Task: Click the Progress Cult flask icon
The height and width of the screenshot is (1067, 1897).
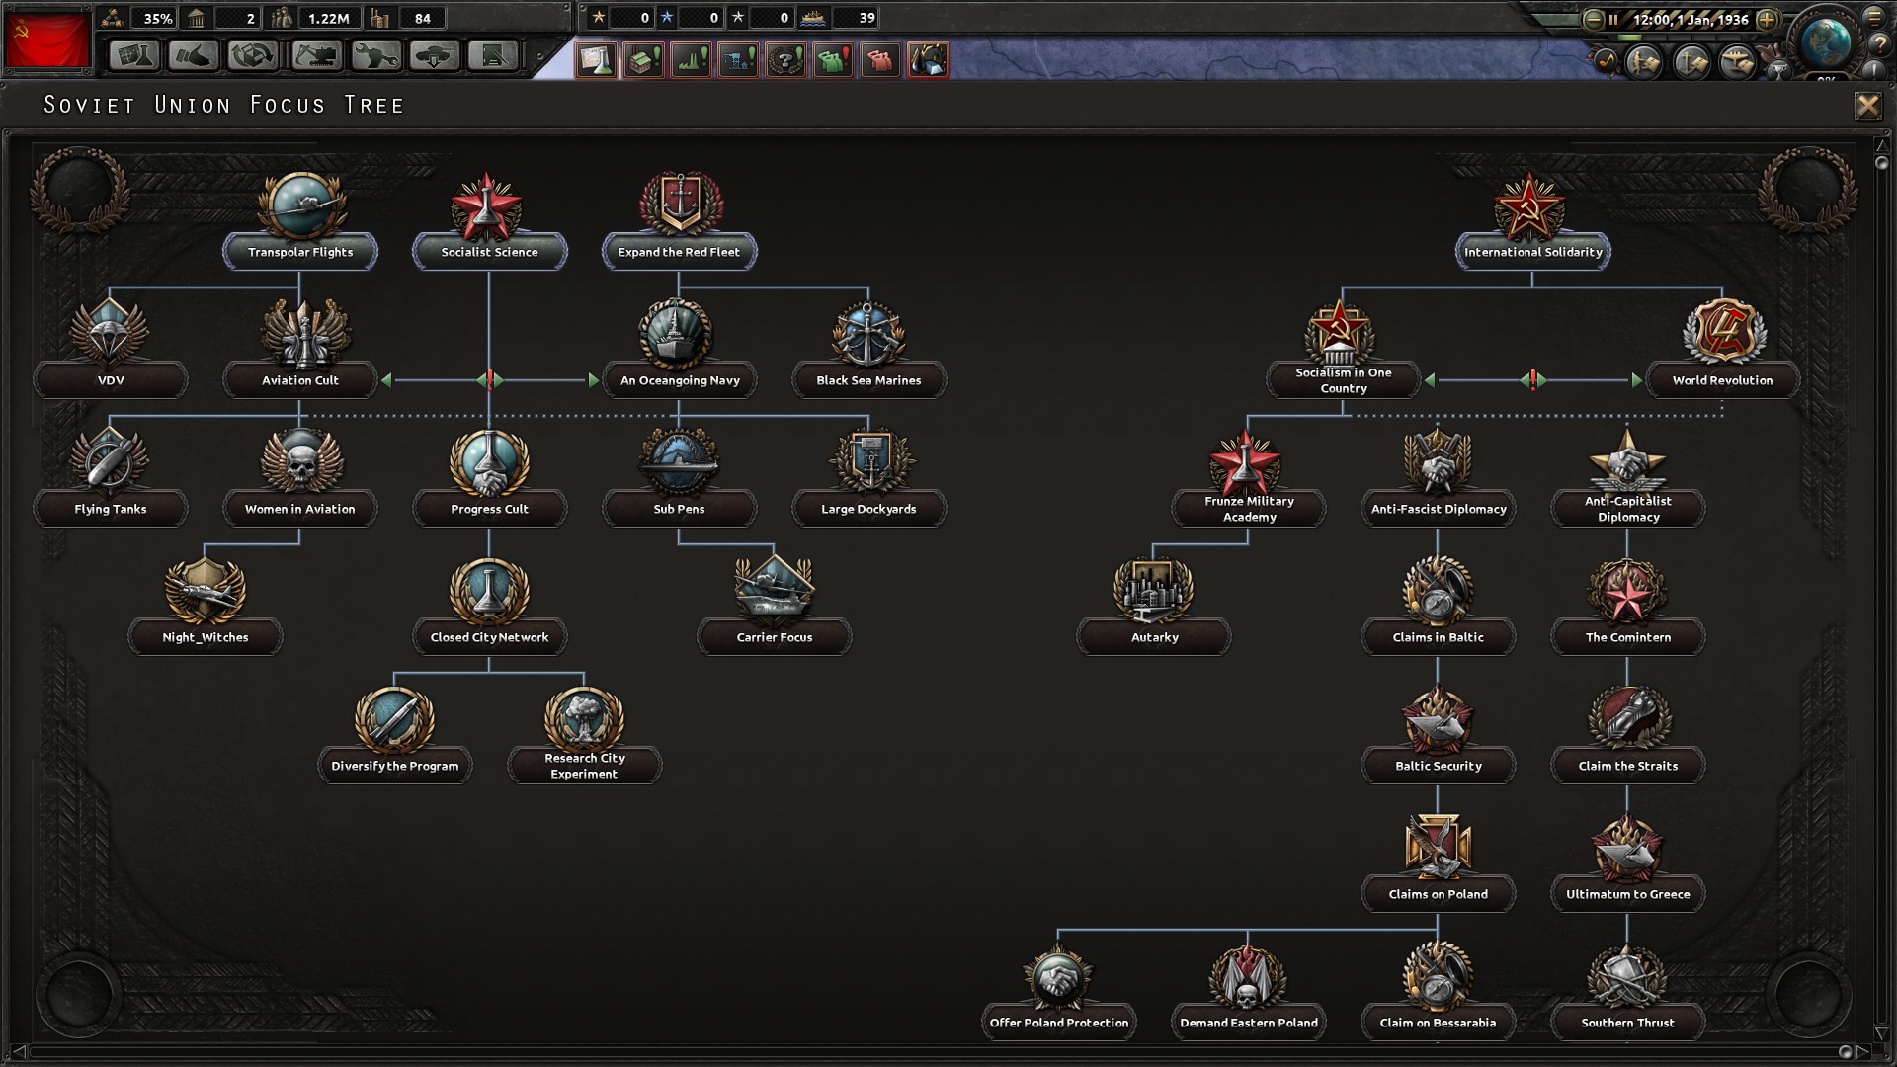Action: coord(489,460)
